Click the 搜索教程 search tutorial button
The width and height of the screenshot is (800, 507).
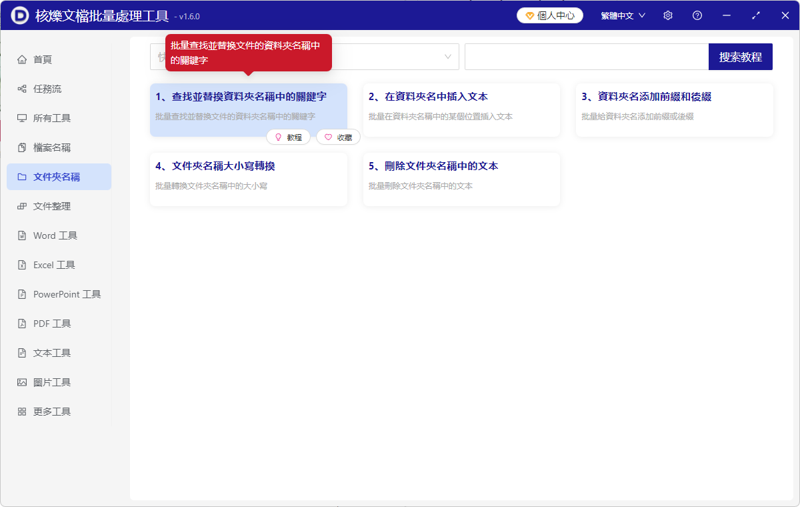coord(740,57)
